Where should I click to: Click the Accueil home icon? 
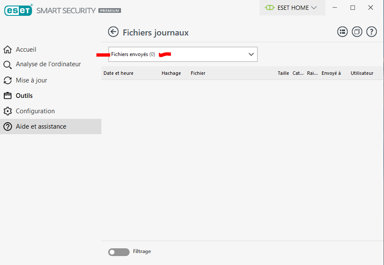pos(7,50)
